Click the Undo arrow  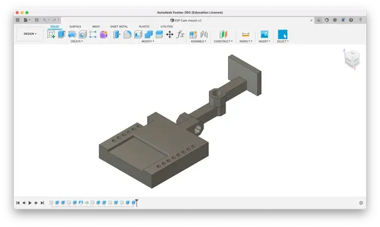(45, 20)
